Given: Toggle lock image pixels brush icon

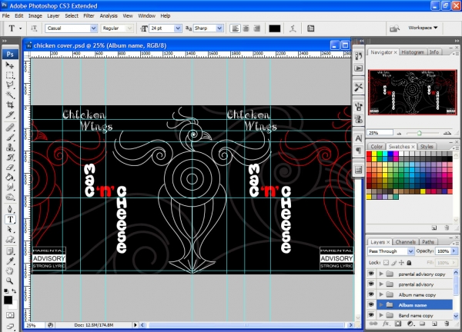Looking at the screenshot, I should click(394, 263).
